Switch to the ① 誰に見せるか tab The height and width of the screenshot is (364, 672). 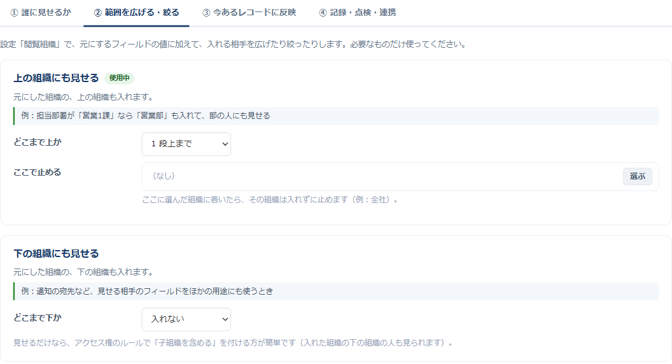pos(41,13)
